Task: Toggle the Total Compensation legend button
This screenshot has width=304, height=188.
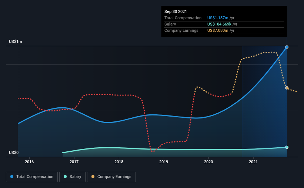Action: pos(32,177)
